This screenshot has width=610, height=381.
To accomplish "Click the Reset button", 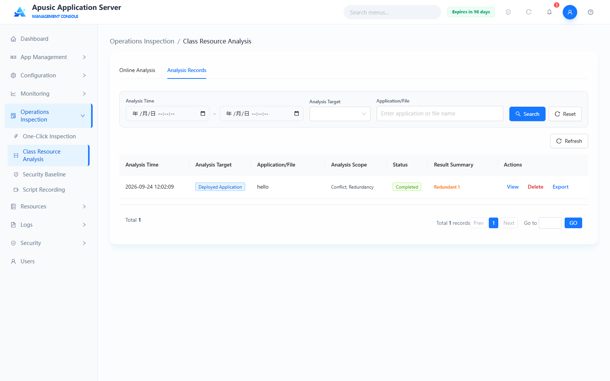I will (565, 114).
